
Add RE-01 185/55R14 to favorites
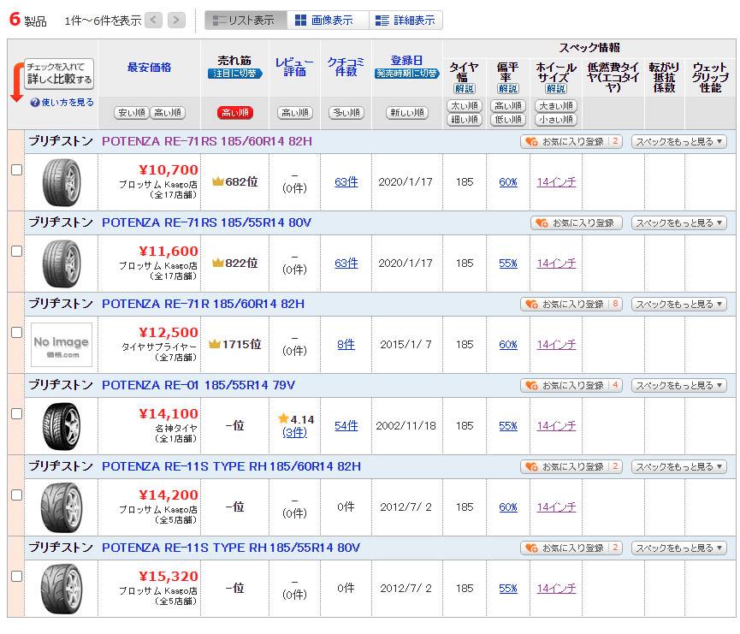571,385
